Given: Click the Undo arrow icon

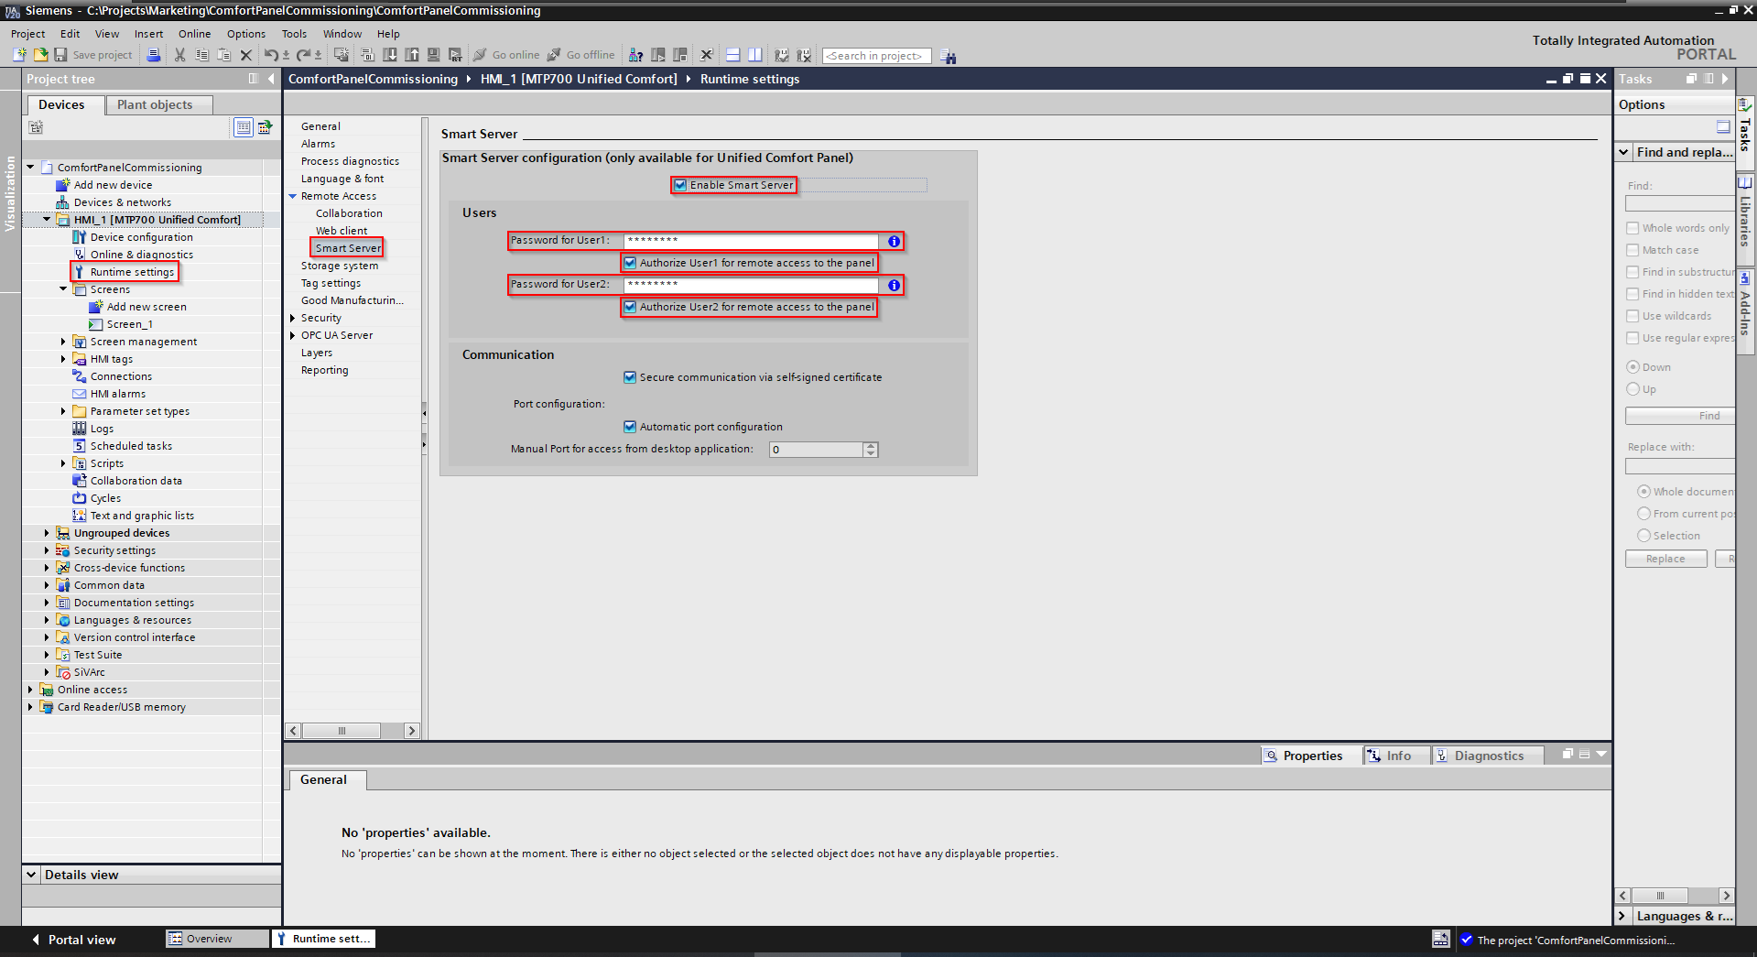Looking at the screenshot, I should pyautogui.click(x=271, y=55).
